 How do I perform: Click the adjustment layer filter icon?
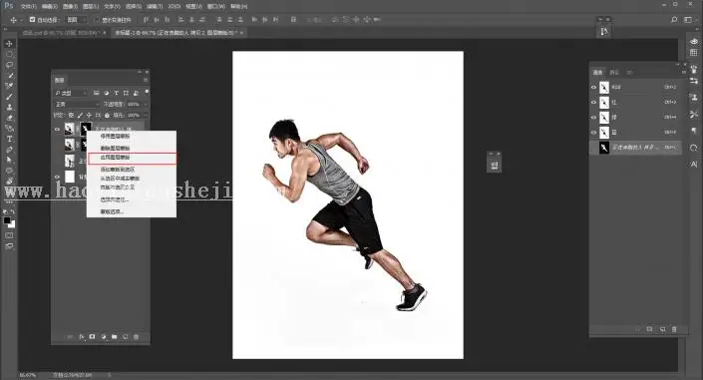107,93
